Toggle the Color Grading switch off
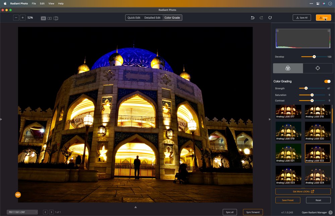 (327, 81)
